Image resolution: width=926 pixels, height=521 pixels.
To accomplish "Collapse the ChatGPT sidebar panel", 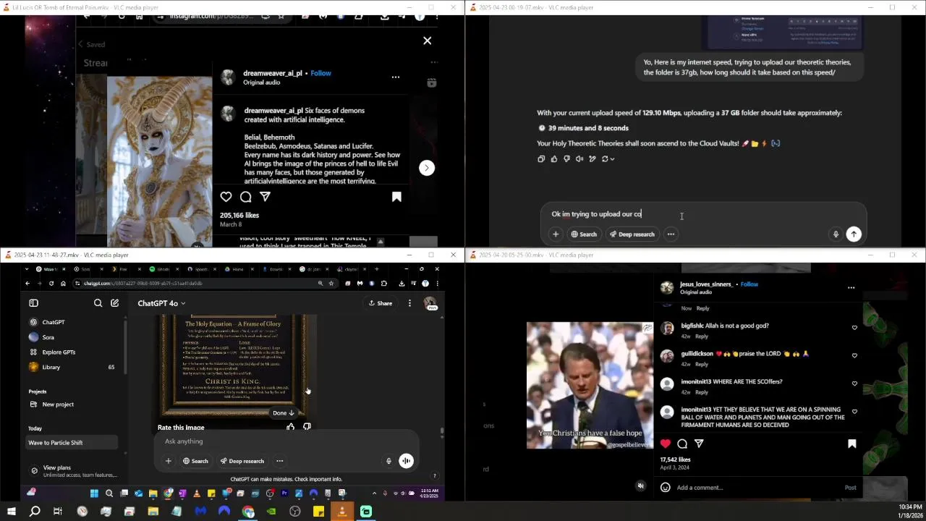I will pyautogui.click(x=33, y=303).
